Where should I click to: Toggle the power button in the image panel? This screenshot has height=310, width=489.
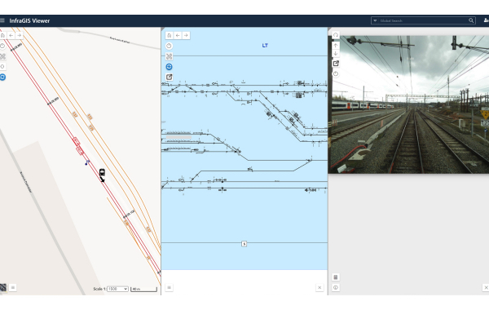tap(336, 74)
